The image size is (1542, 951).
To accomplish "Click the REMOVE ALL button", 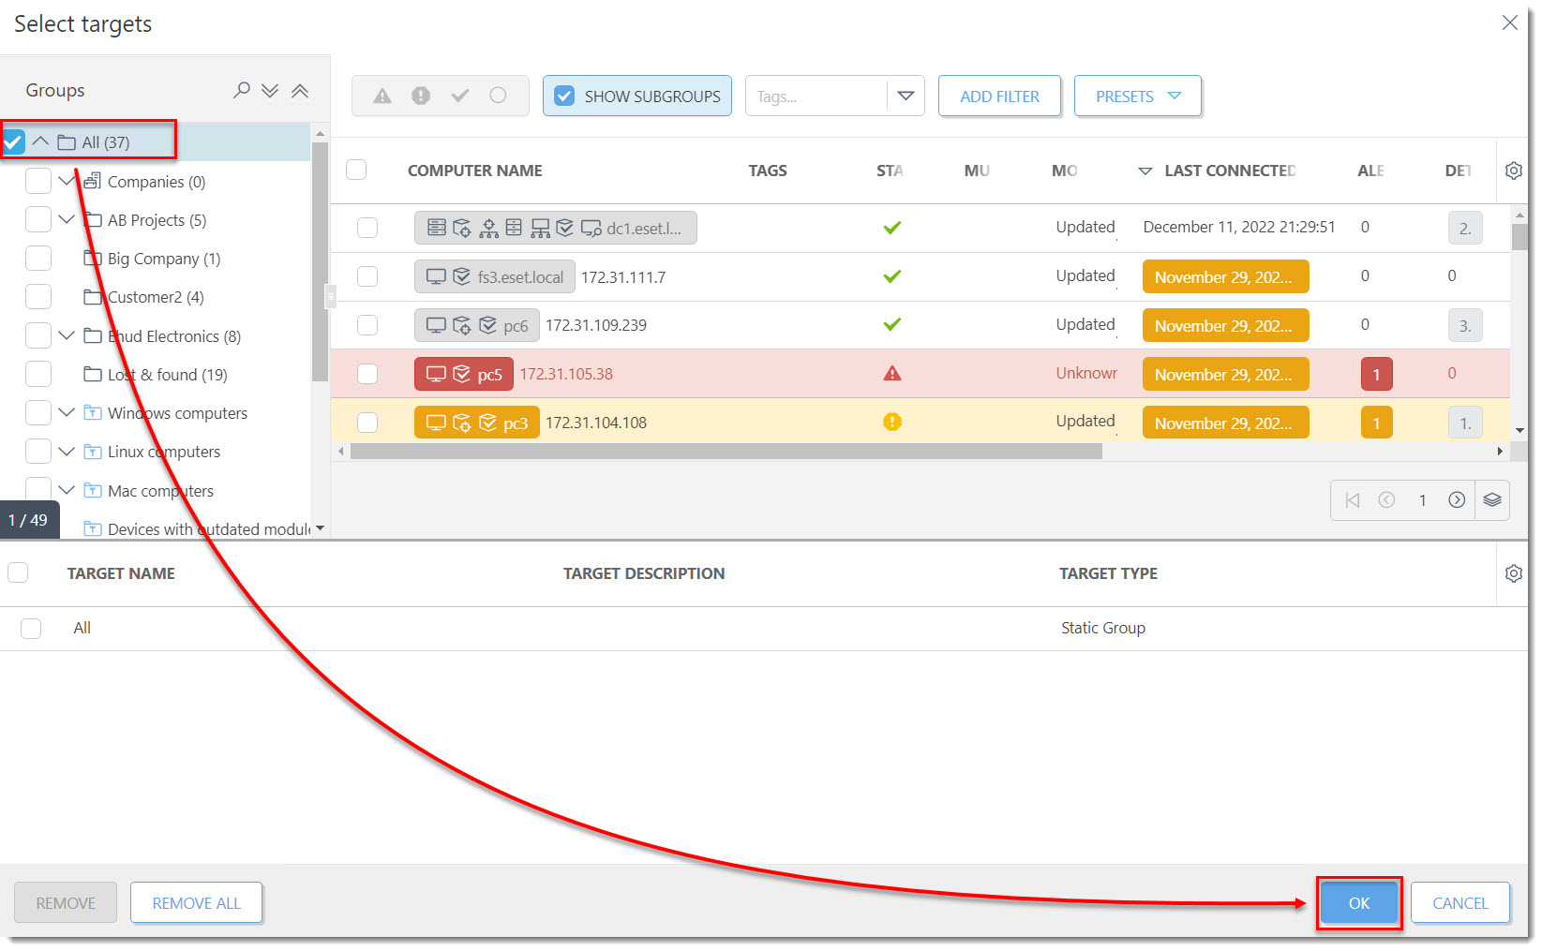I will coord(196,903).
